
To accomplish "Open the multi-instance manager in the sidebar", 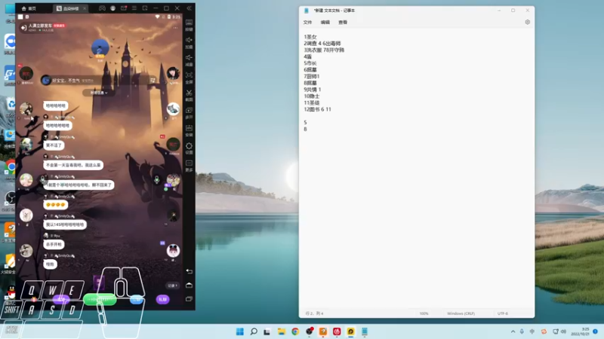I will [x=190, y=112].
